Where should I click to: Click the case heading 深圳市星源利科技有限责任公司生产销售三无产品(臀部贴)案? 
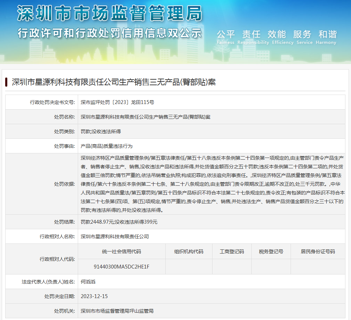[114, 82]
